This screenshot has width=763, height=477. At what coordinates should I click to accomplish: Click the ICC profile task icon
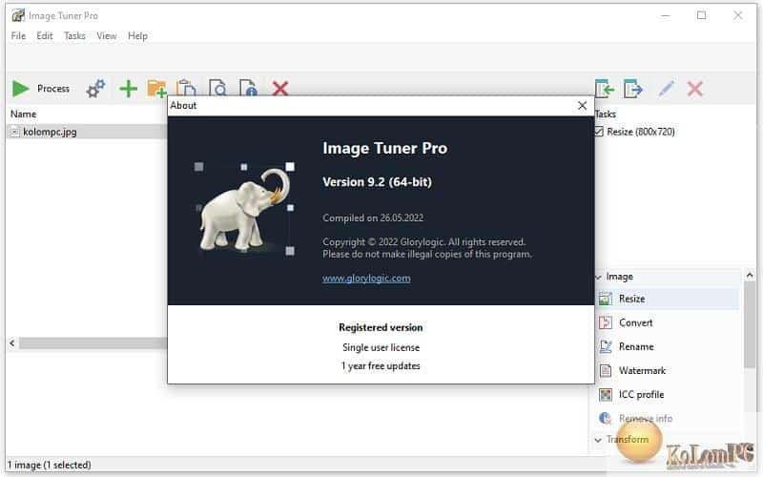pyautogui.click(x=606, y=394)
